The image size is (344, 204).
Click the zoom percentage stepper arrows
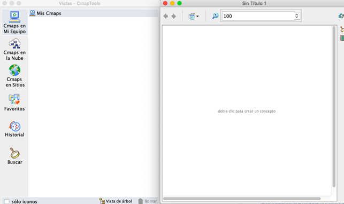pyautogui.click(x=296, y=16)
